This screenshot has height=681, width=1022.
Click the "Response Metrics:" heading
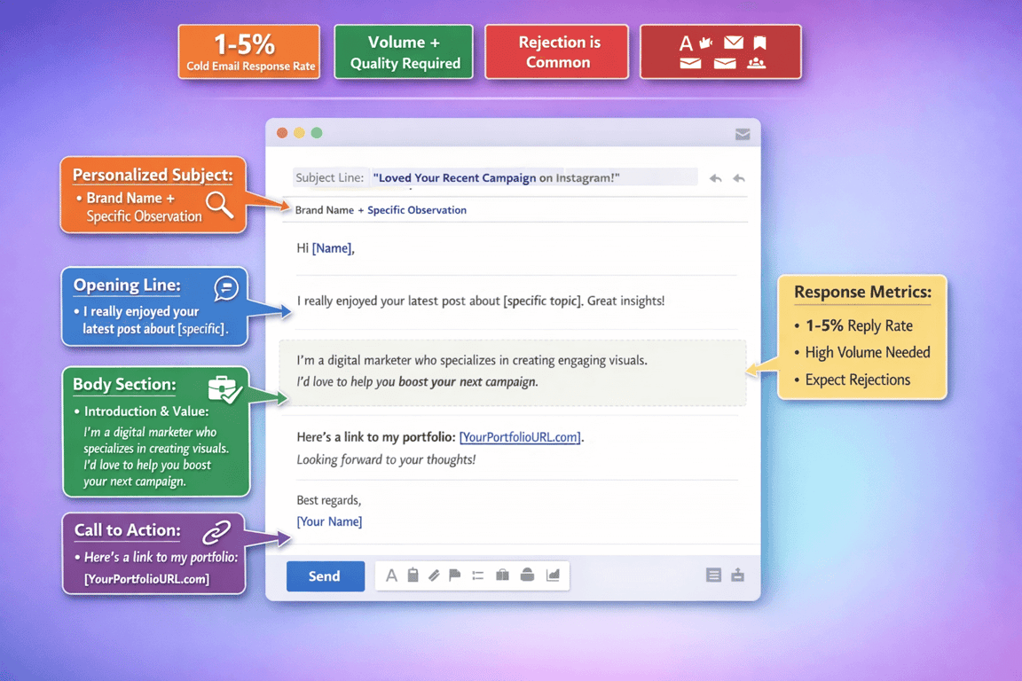(863, 293)
